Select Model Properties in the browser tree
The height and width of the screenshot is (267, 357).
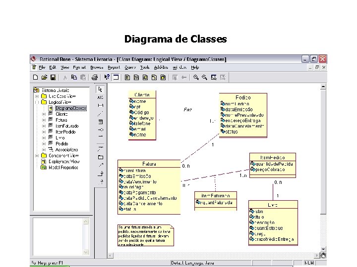[63, 167]
